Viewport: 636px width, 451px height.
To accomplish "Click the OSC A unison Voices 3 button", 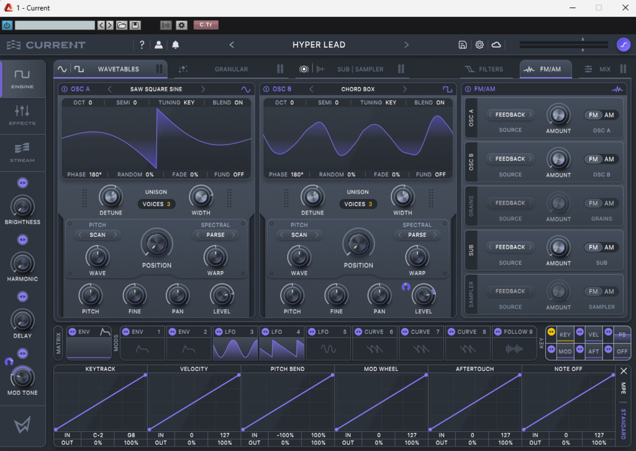I will click(156, 204).
